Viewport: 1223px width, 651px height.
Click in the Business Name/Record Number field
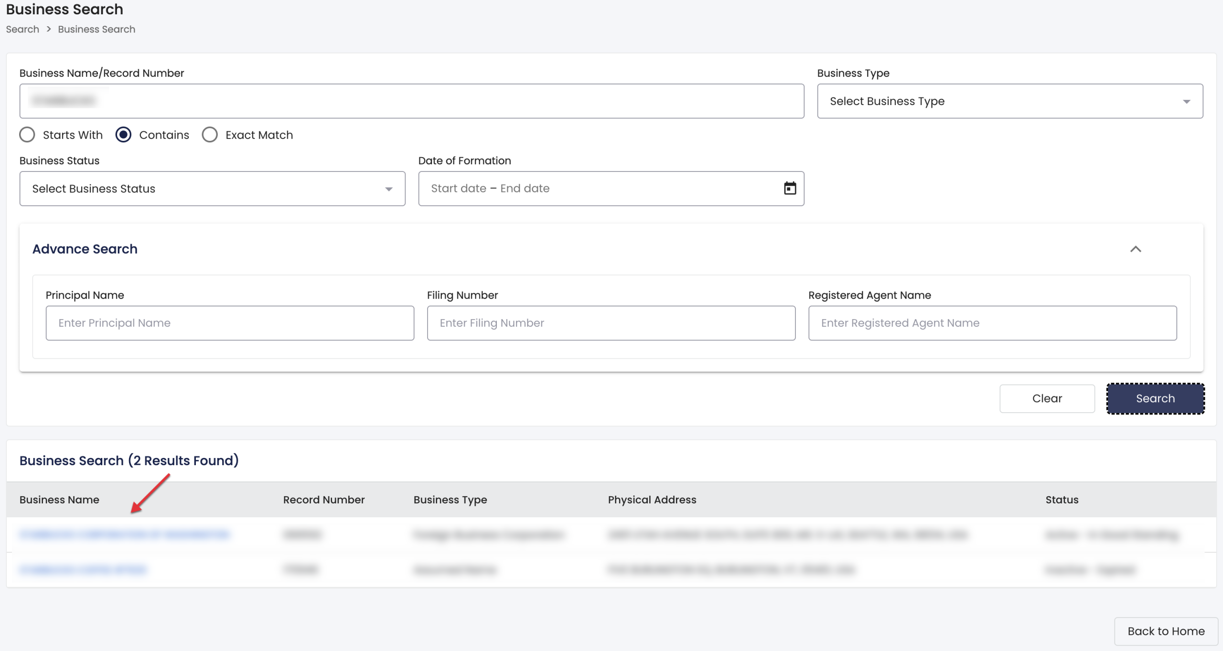[411, 101]
